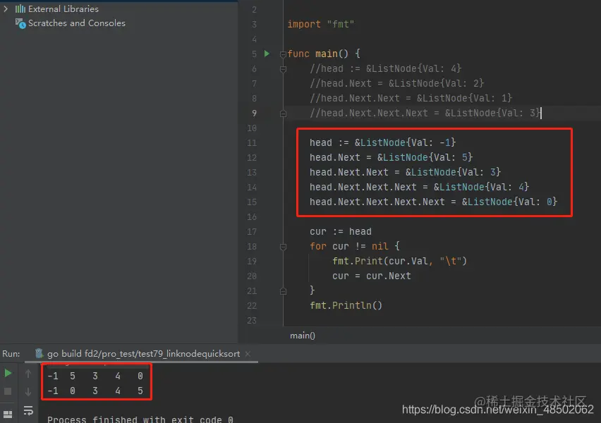Viewport: 601px width, 423px height.
Task: Click the import "fmt" line
Action: (x=321, y=24)
